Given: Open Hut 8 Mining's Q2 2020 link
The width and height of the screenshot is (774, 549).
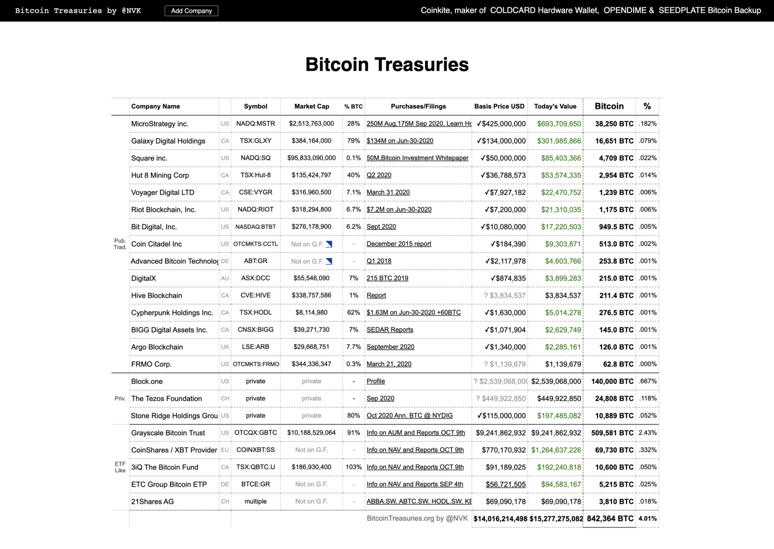Looking at the screenshot, I should 379,175.
